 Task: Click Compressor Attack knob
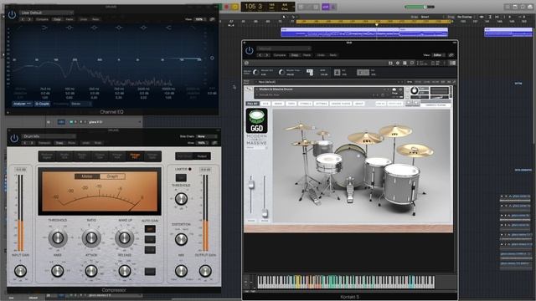(x=91, y=271)
